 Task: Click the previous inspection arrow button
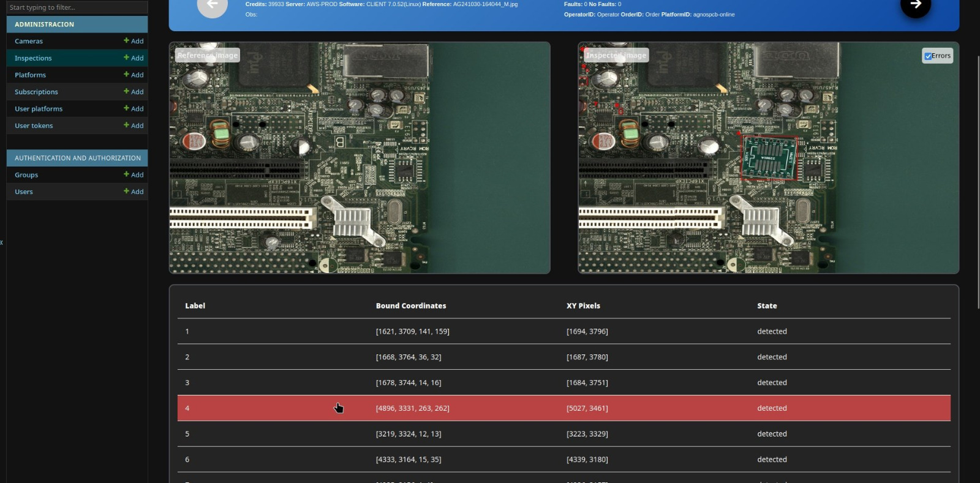coord(213,6)
